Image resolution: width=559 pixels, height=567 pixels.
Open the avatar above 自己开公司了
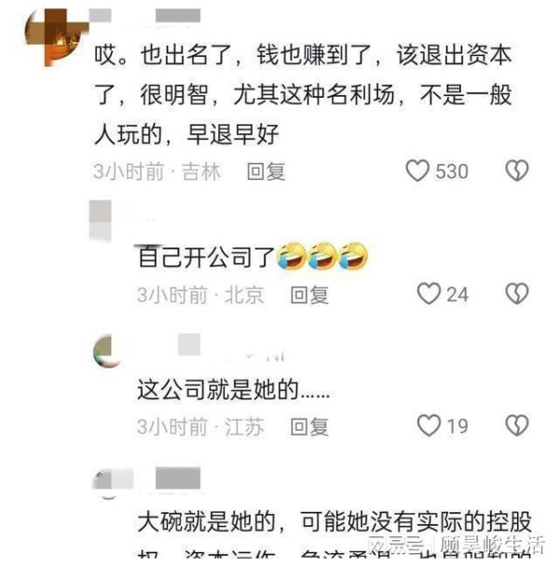pyautogui.click(x=101, y=220)
